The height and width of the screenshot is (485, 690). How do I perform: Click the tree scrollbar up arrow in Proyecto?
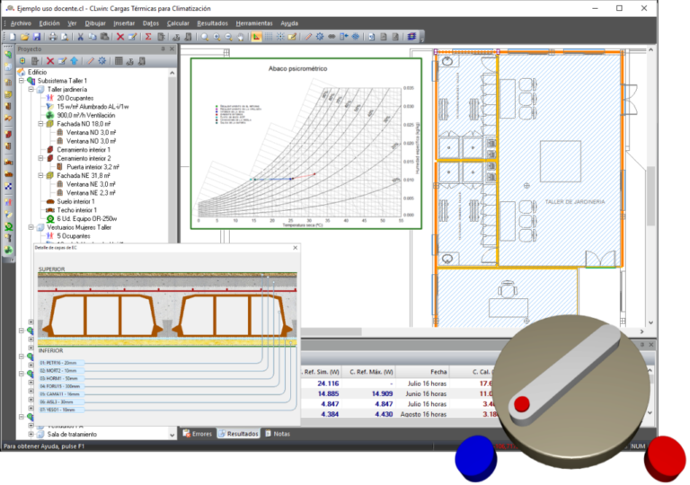(x=172, y=73)
